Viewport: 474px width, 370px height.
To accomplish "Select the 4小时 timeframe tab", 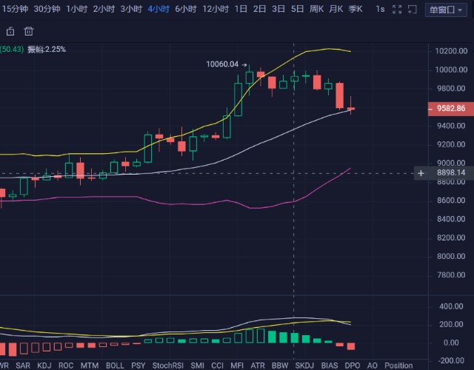I will [x=158, y=9].
